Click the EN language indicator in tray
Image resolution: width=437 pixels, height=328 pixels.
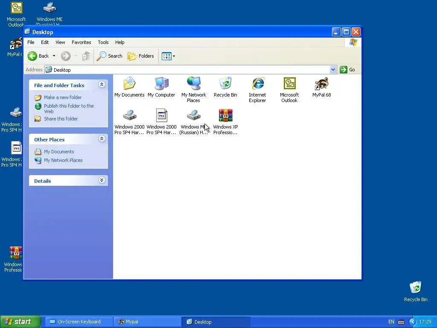[x=391, y=322]
